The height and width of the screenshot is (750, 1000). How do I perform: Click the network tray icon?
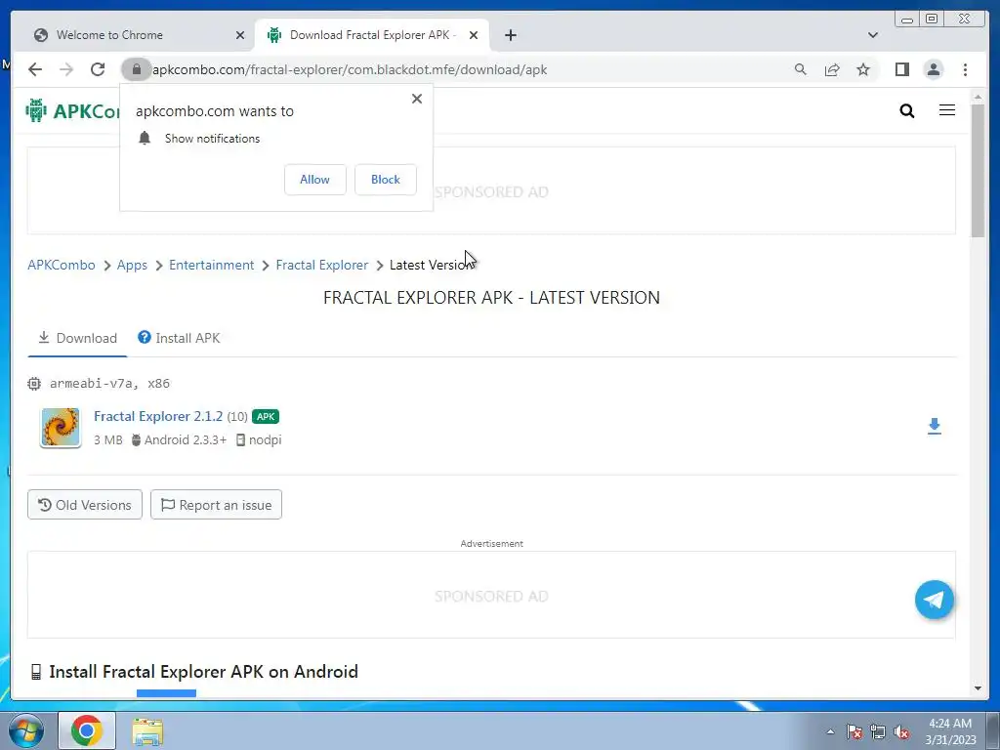pos(878,732)
